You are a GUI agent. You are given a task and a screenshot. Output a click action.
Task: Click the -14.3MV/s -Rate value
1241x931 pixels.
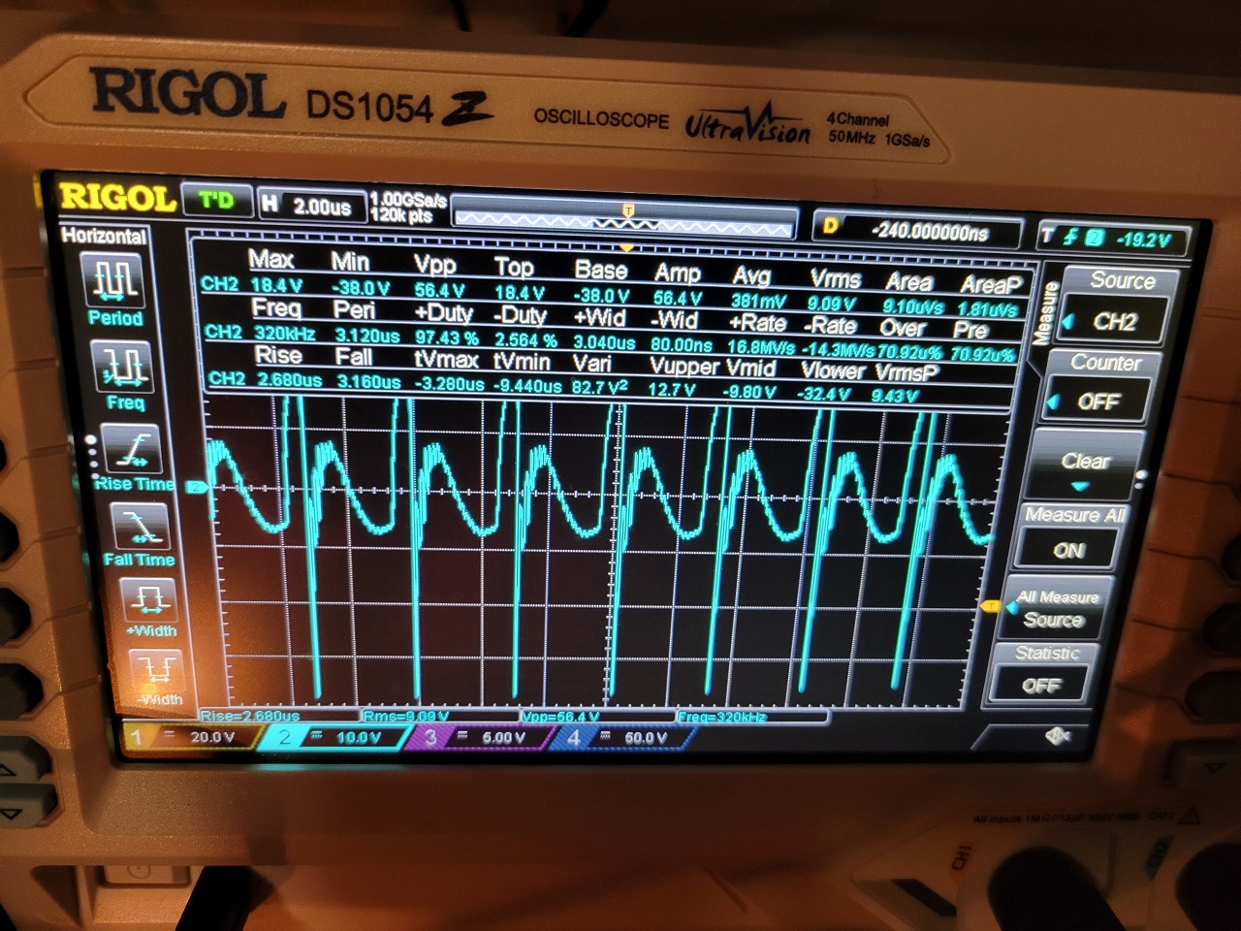click(x=839, y=350)
